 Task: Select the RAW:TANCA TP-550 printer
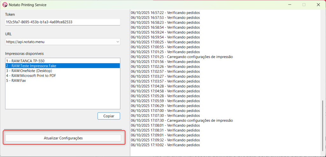tap(22, 61)
